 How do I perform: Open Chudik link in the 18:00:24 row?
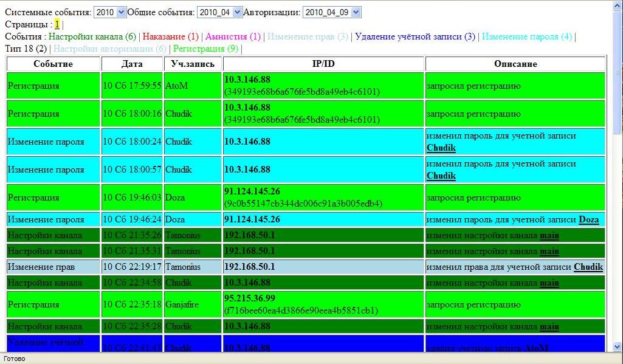(x=441, y=148)
